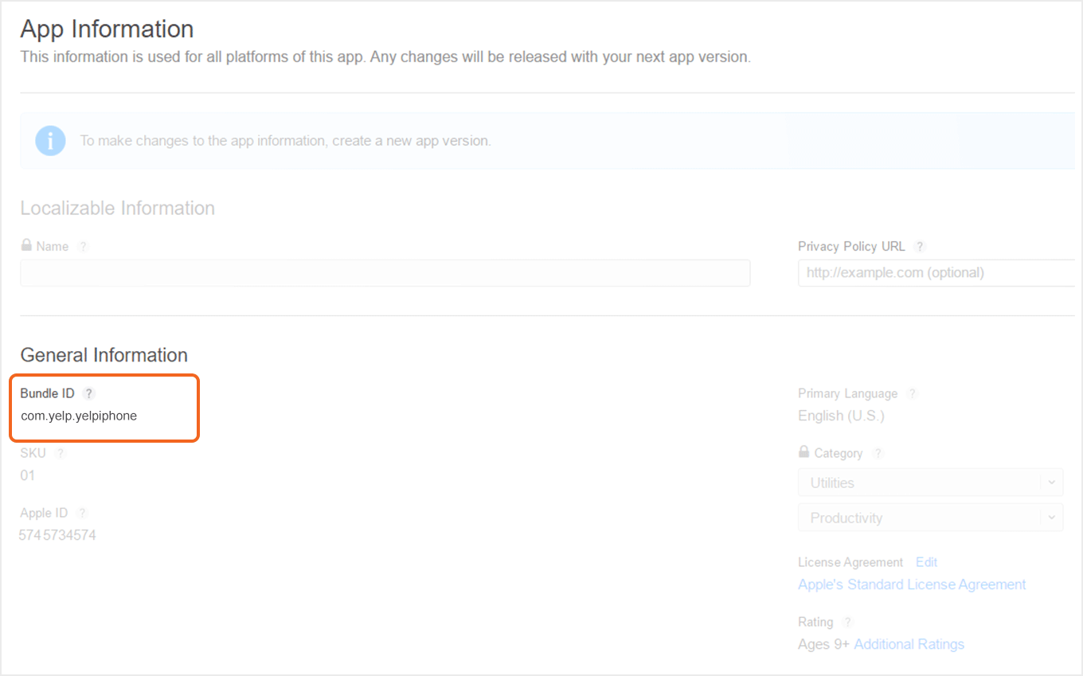Open Apple's Standard License Agreement link

[912, 585]
